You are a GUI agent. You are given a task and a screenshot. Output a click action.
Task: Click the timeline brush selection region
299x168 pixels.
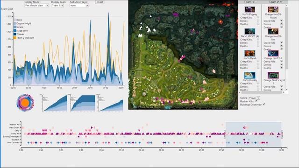pyautogui.click(x=253, y=134)
